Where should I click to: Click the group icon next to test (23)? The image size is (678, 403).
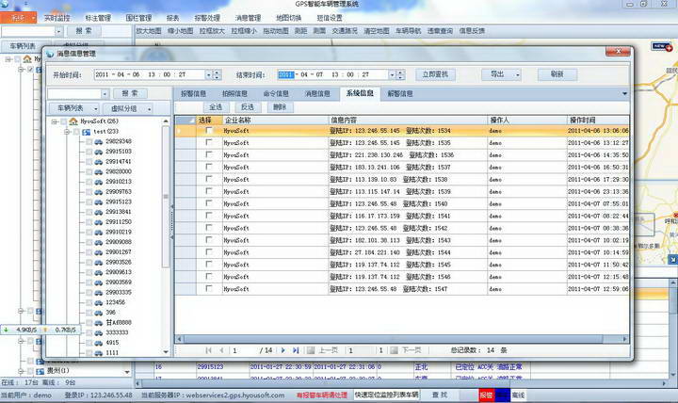tap(87, 132)
